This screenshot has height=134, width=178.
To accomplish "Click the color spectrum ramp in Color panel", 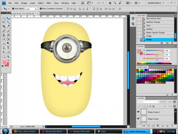I will [x=154, y=63].
